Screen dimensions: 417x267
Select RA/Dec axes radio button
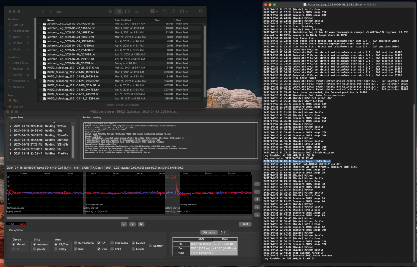(x=56, y=244)
